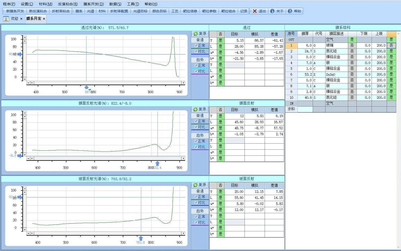Click the blue wavelength arrow marker at 822.4
401x251 pixels.
pos(157,163)
